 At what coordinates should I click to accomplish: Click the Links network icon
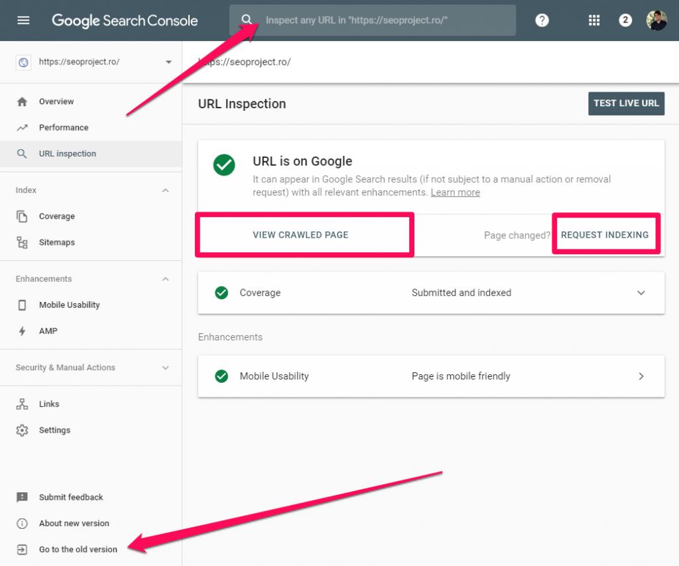pyautogui.click(x=22, y=404)
